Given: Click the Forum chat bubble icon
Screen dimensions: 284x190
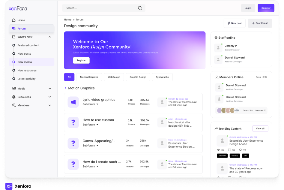Looking at the screenshot, I should click(x=13, y=29).
